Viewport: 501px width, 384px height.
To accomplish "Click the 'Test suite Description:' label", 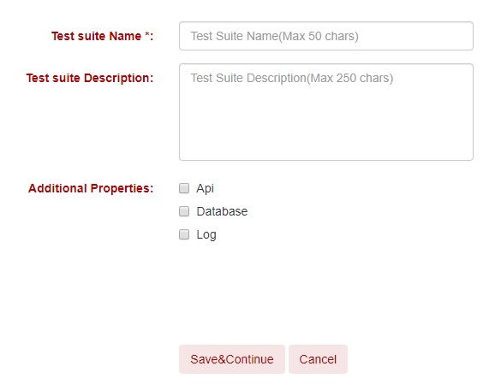I will click(90, 78).
